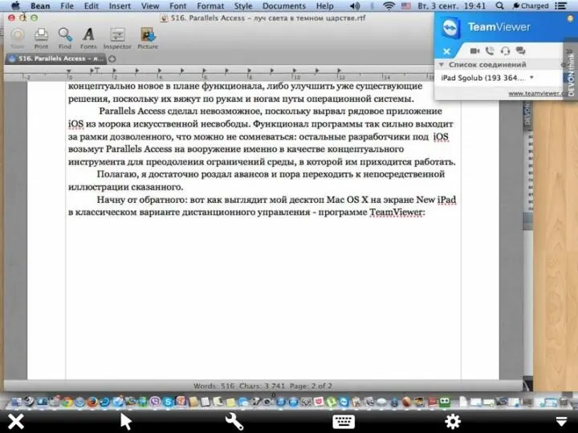Click the TeamViewer phone call icon
Image resolution: width=578 pixels, height=433 pixels.
click(x=490, y=51)
